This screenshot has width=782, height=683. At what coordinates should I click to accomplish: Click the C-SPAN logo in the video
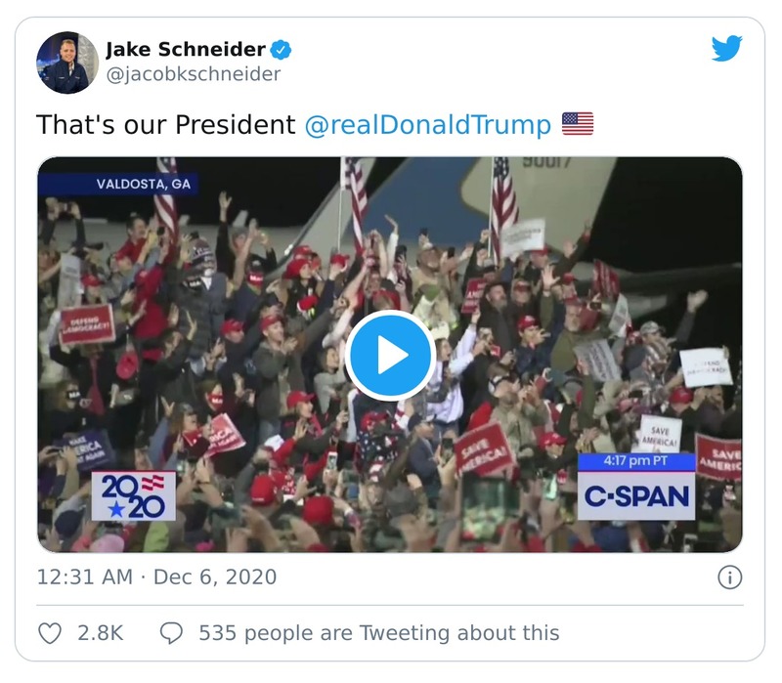[636, 496]
